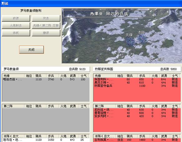
Task: Select the 尼科洛 second line row
Action: [x=137, y=110]
